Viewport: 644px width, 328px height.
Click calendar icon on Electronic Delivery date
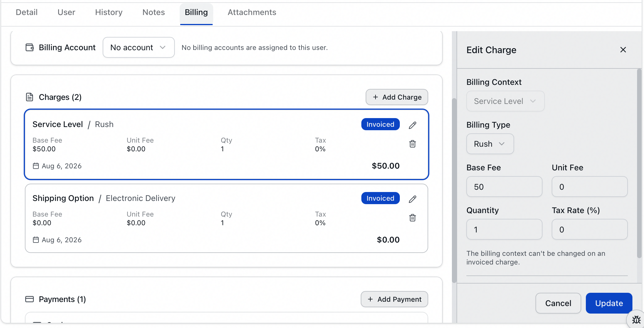click(36, 240)
